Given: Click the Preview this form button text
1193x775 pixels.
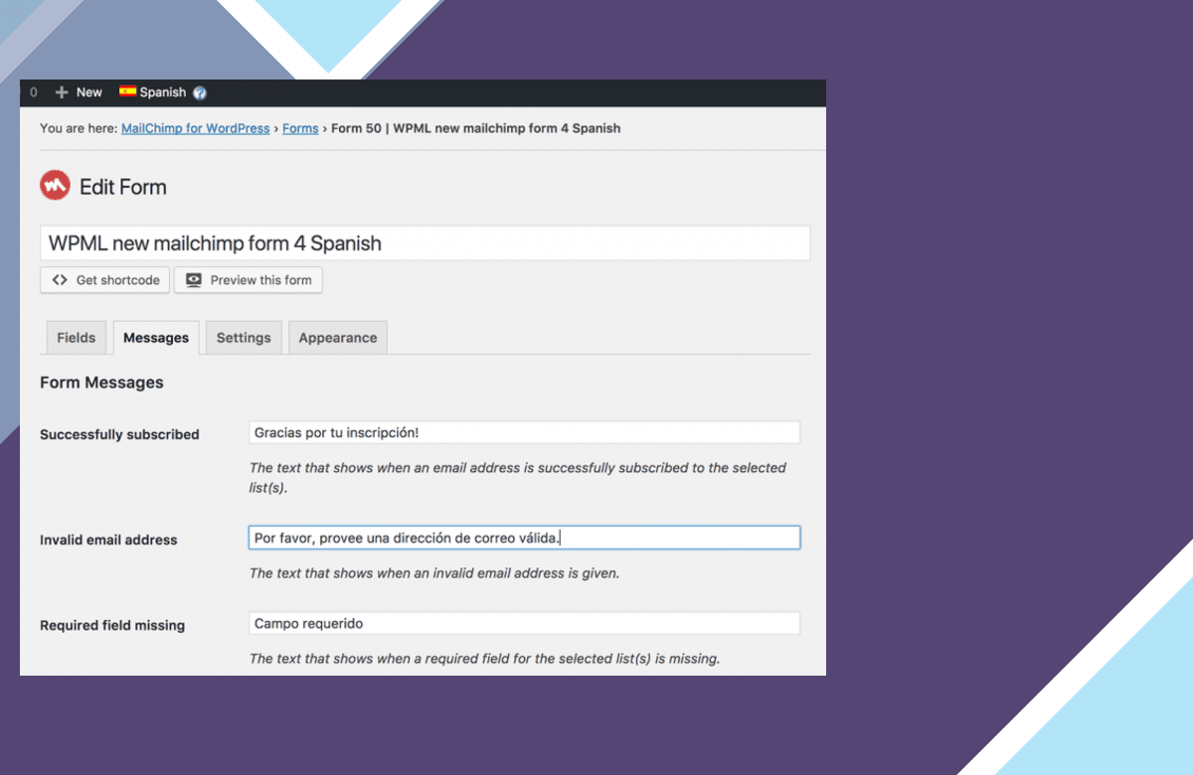Looking at the screenshot, I should tap(261, 280).
